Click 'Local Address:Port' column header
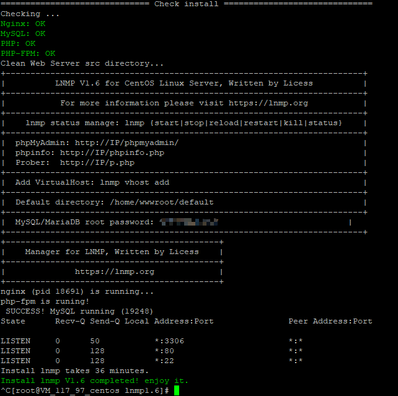398x396 pixels. click(x=169, y=321)
